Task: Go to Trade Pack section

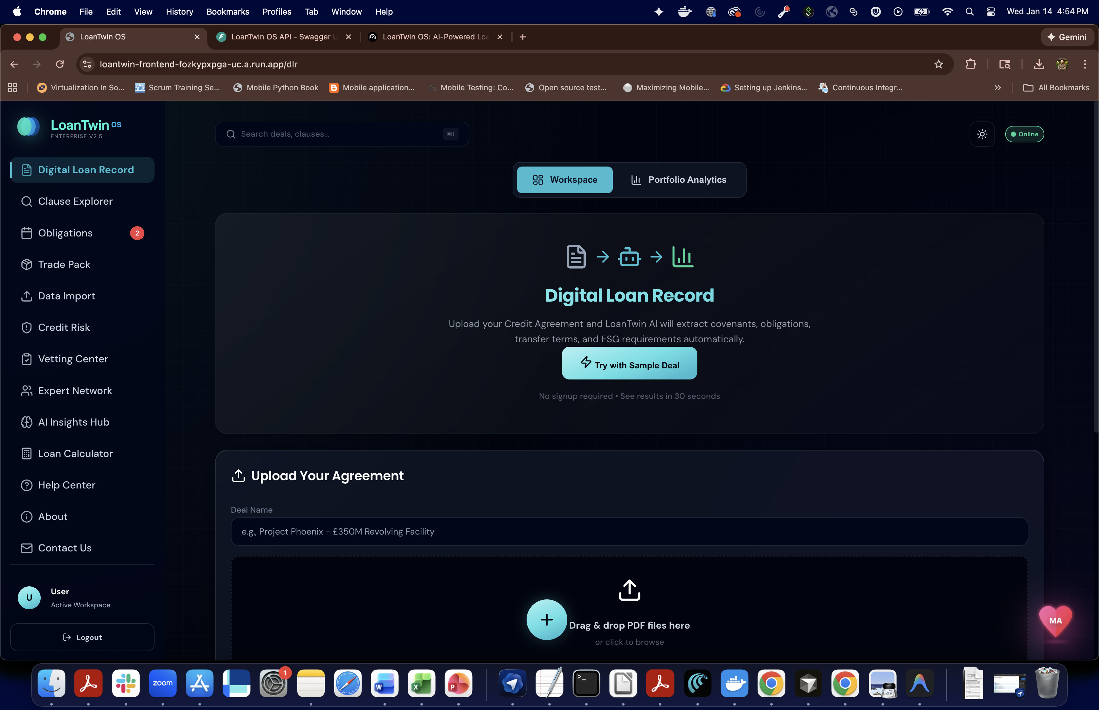Action: click(64, 265)
